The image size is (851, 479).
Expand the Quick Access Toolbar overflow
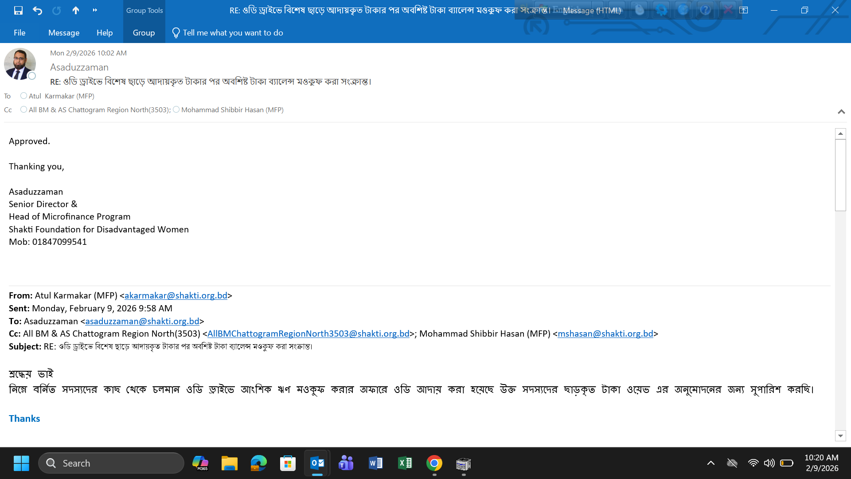coord(95,10)
